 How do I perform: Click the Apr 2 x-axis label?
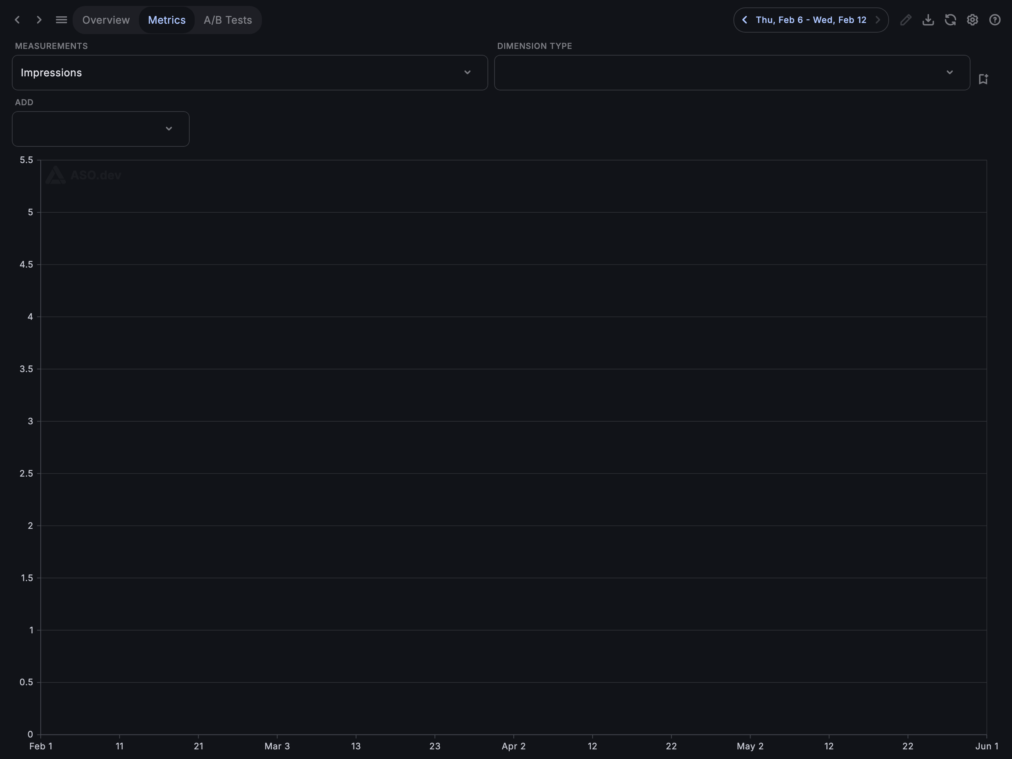513,746
